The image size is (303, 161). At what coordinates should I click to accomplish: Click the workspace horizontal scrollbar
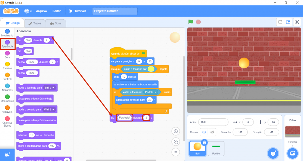(x=121, y=160)
